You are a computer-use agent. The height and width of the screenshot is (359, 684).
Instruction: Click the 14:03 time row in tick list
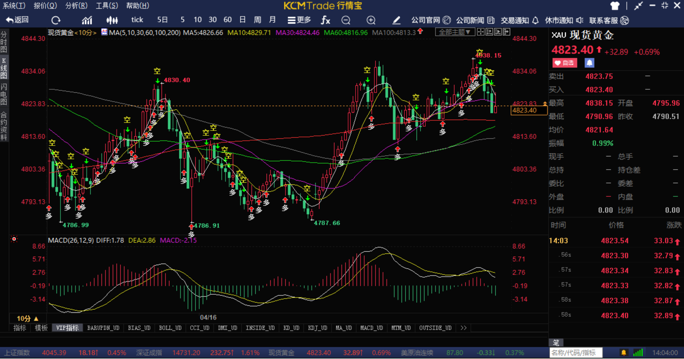(616, 241)
